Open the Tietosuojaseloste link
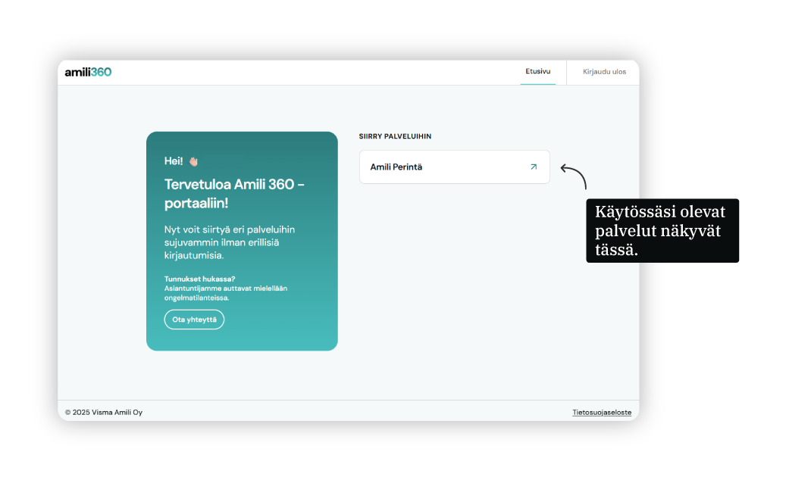 pyautogui.click(x=602, y=412)
